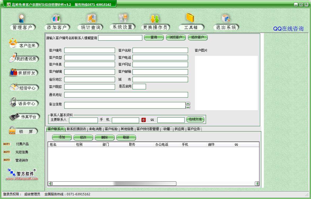Switch to the 来电消息 tab
This screenshot has width=311, height=199.
coord(95,129)
